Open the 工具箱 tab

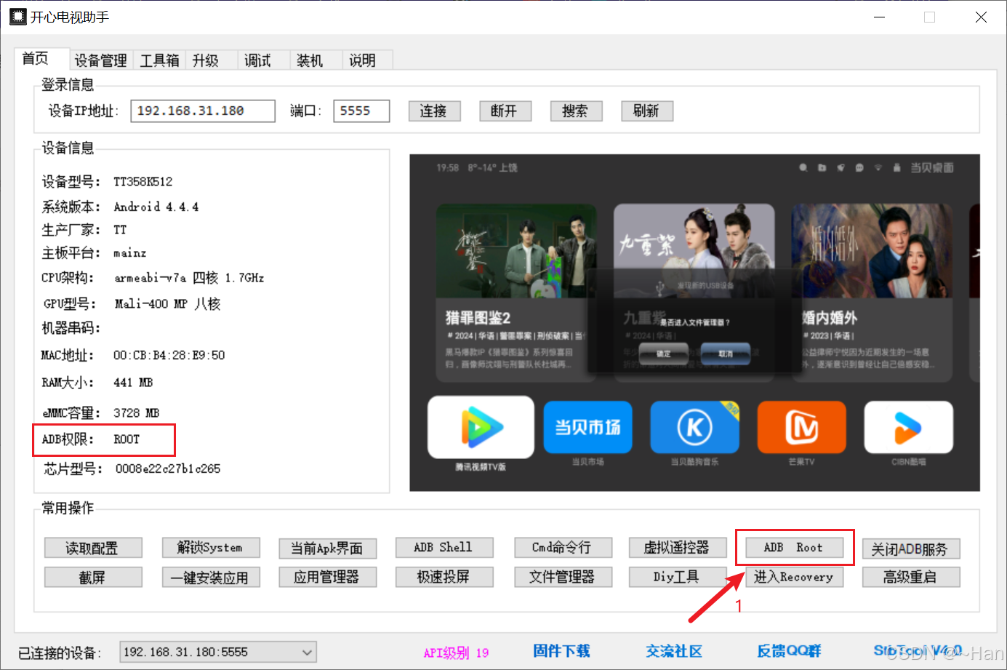159,60
